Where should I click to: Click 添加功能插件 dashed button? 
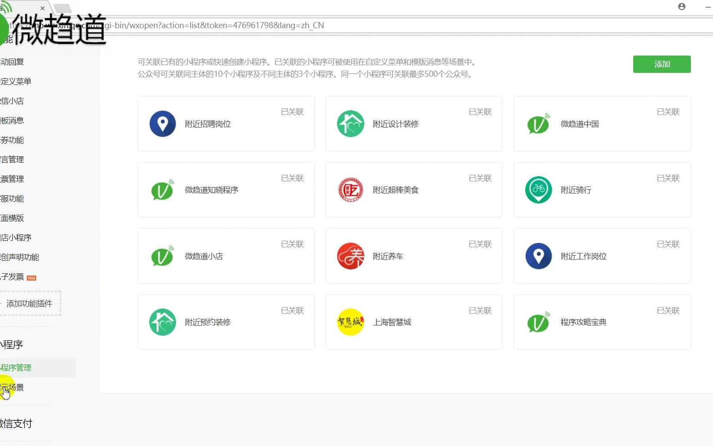pyautogui.click(x=29, y=303)
